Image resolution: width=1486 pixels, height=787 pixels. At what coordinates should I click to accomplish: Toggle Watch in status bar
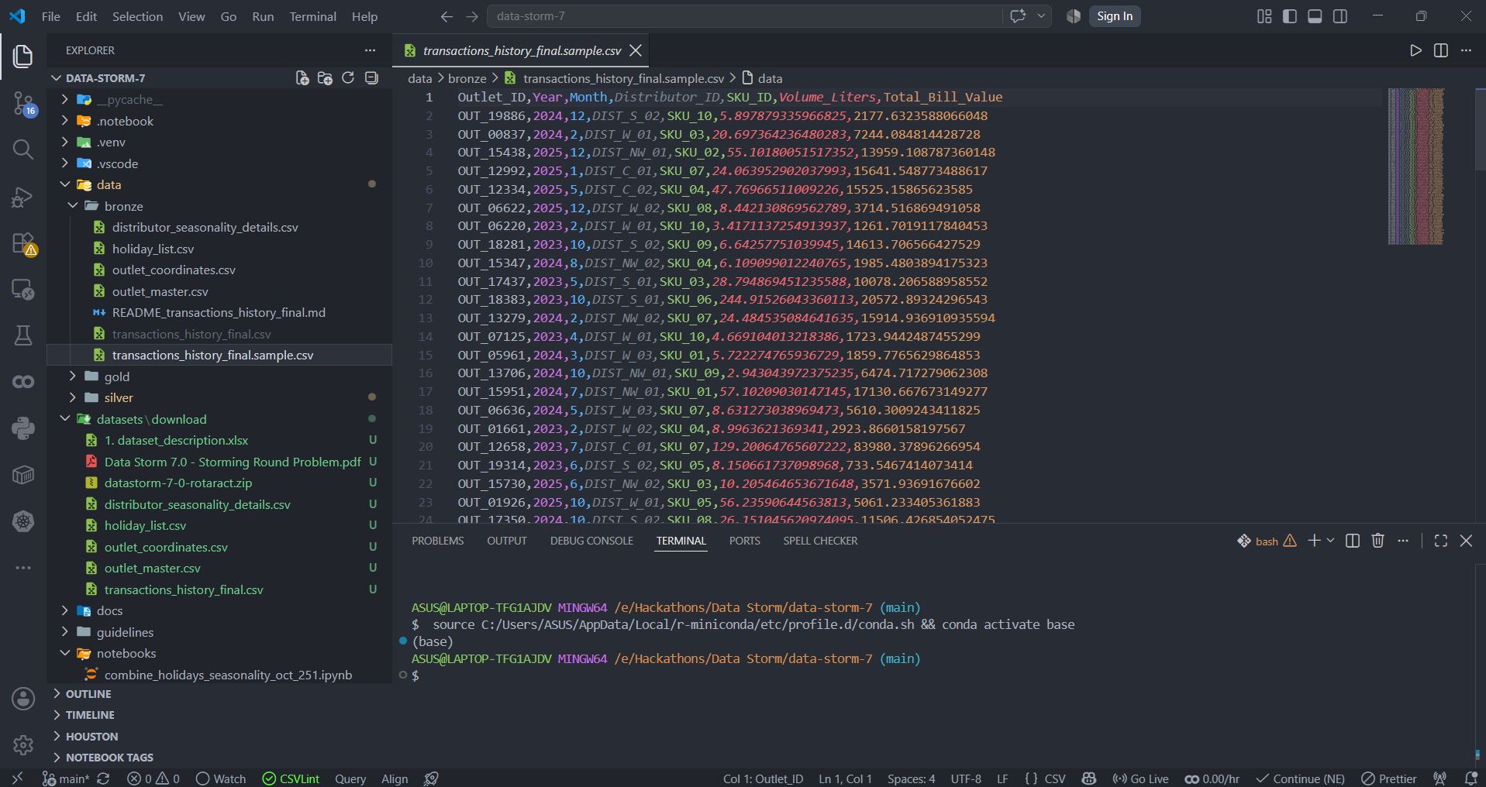[221, 778]
